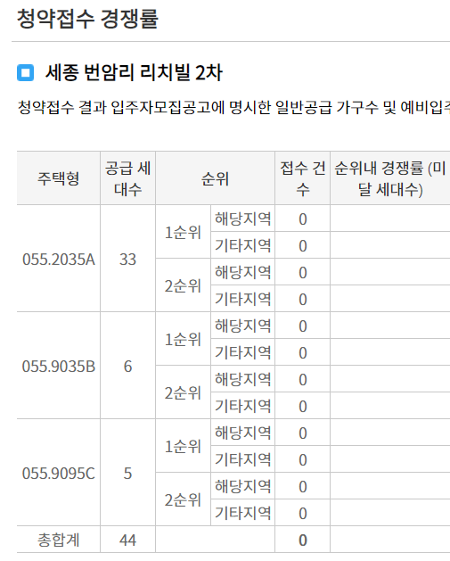Click 해당지역 under 2순위 of 055.9035B
This screenshot has height=561, width=450.
(x=242, y=379)
